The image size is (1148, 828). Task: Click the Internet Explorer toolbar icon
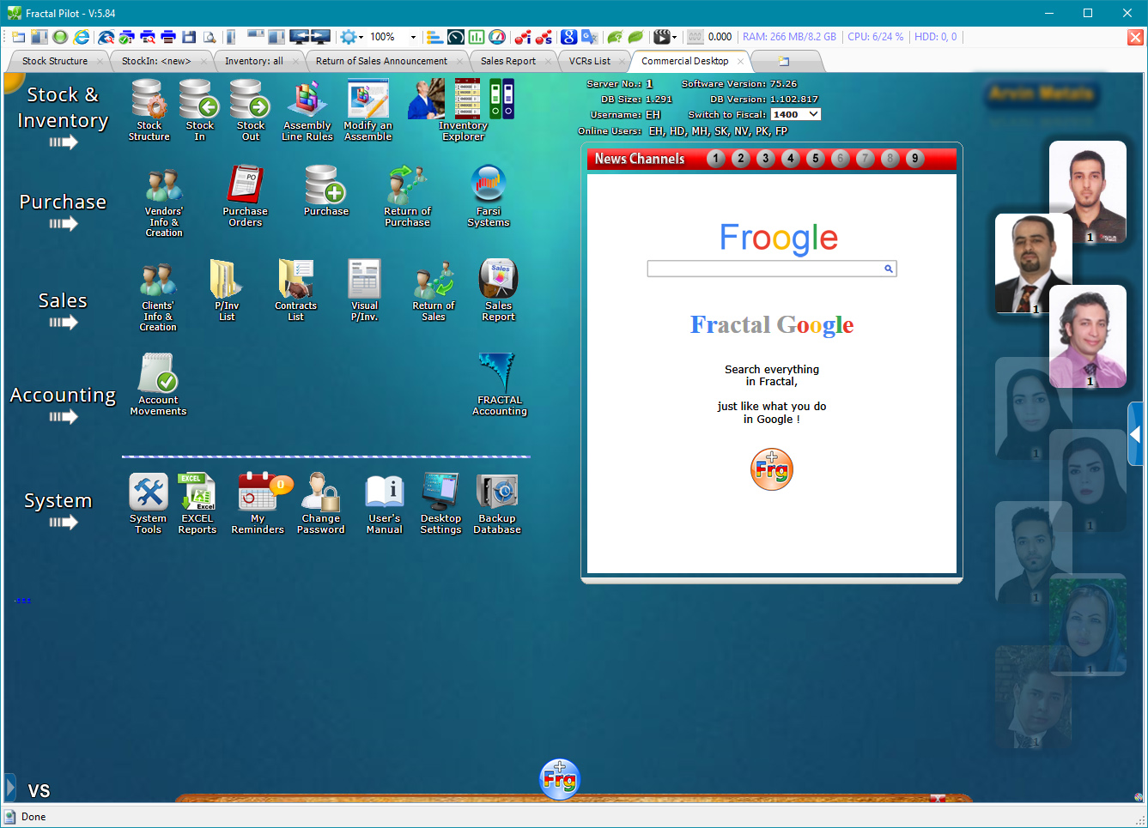[82, 37]
